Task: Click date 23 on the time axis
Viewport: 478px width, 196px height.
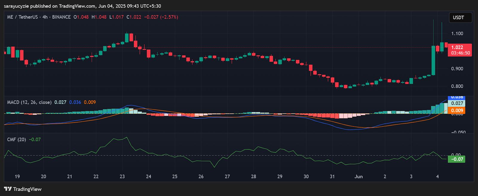Action: point(122,176)
